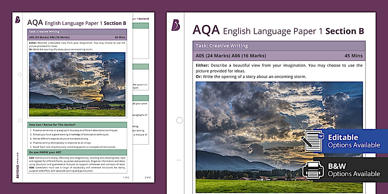Click the hole punch circle on the large page
This screenshot has width=388, height=194.
click(180, 120)
